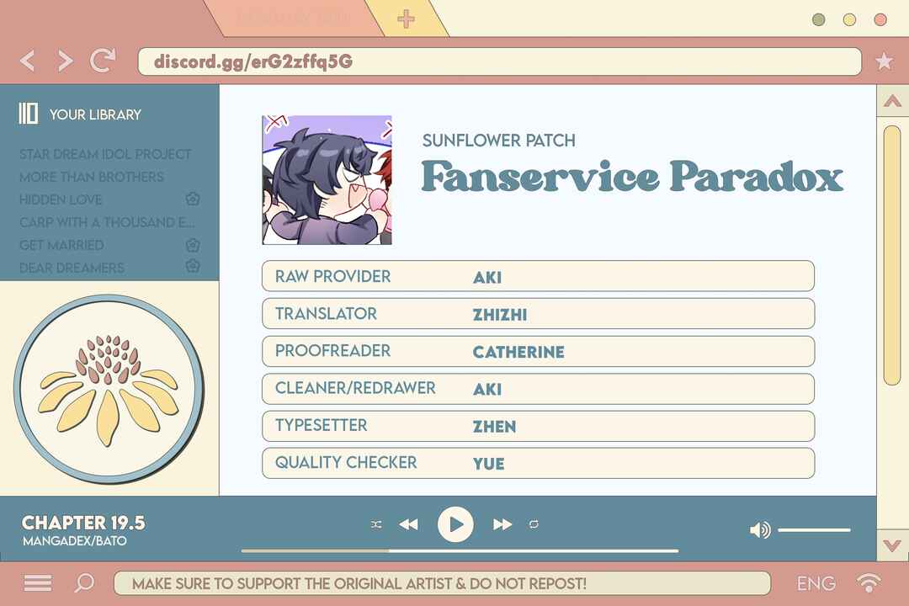
Task: Click the sunflower logo circle
Action: pyautogui.click(x=109, y=389)
